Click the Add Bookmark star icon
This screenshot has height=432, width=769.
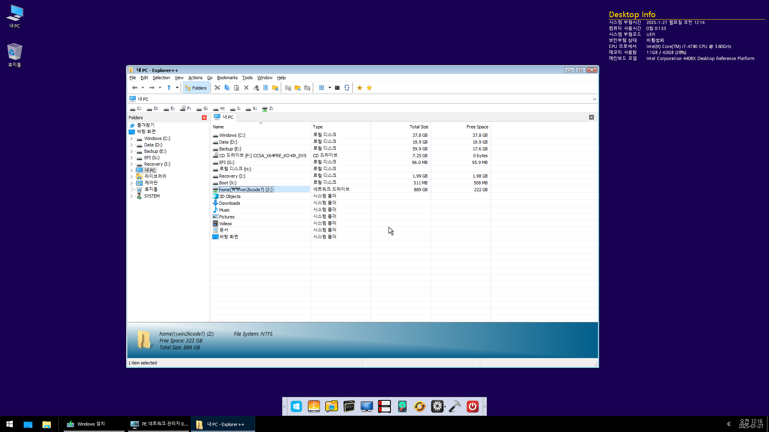[360, 88]
